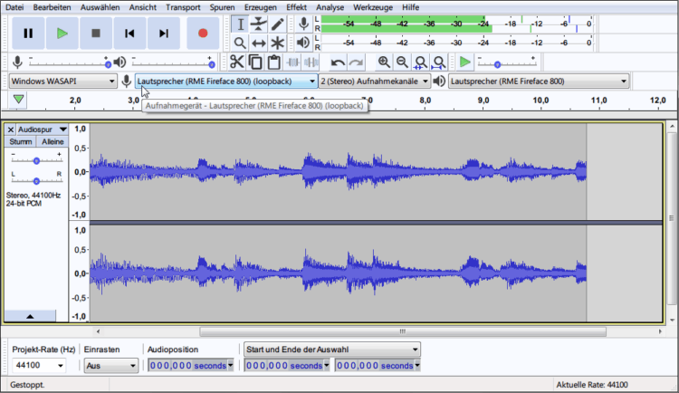
Task: Skip to the start of the project
Action: (x=129, y=34)
